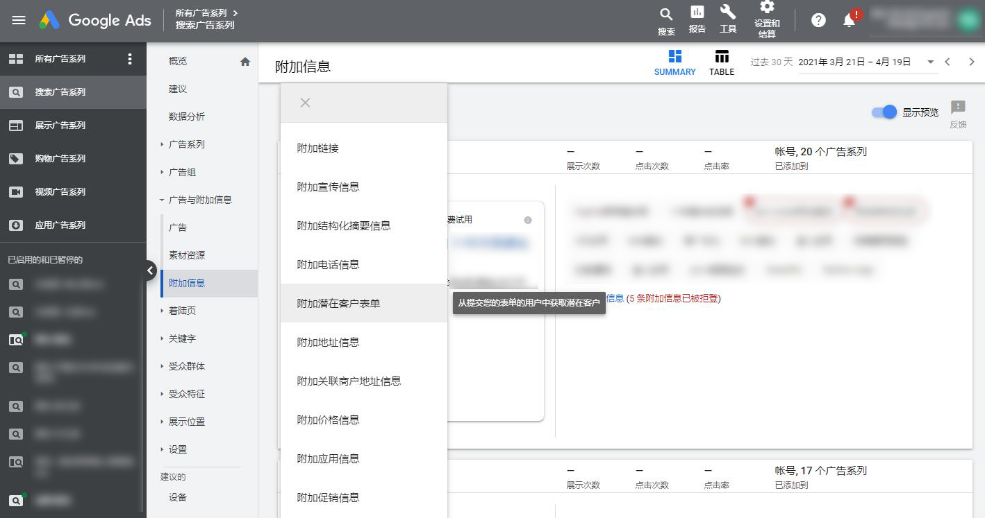
Task: Select 附加信息 sub-item
Action: click(209, 283)
